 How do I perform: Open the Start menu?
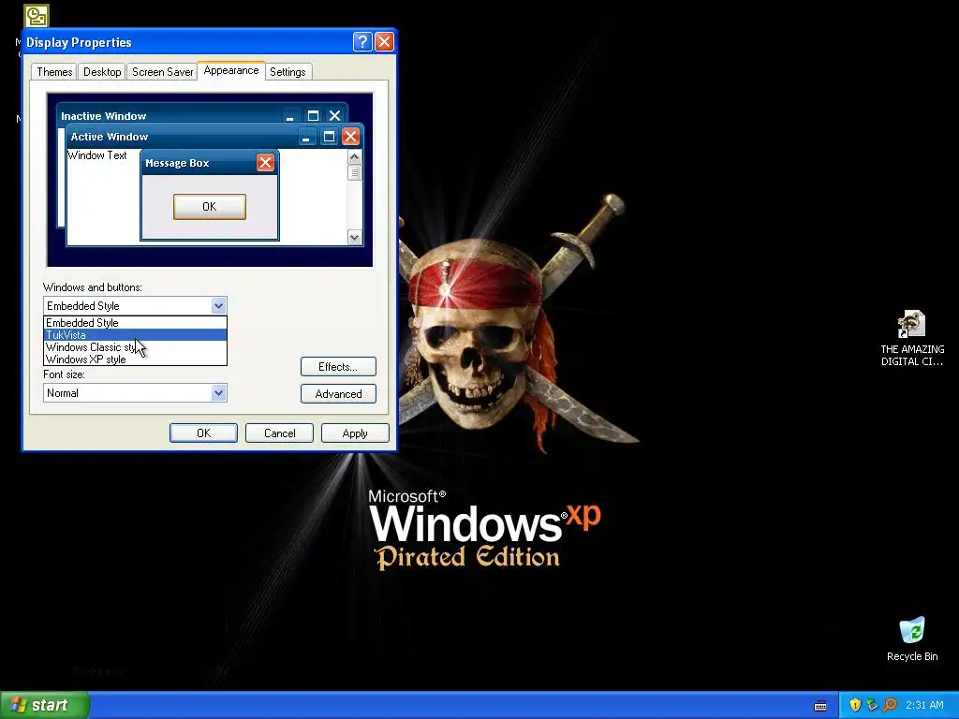click(x=45, y=705)
